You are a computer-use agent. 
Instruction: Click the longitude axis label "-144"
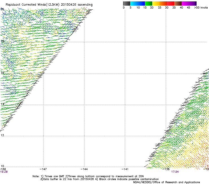tap(84, 169)
